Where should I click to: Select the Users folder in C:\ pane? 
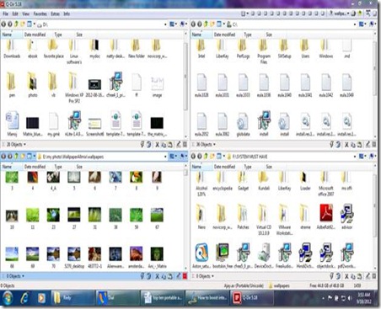tap(305, 48)
